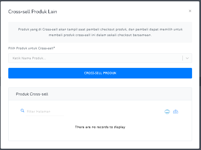Click the Cross-sell Produk Lain modal title

[32, 12]
